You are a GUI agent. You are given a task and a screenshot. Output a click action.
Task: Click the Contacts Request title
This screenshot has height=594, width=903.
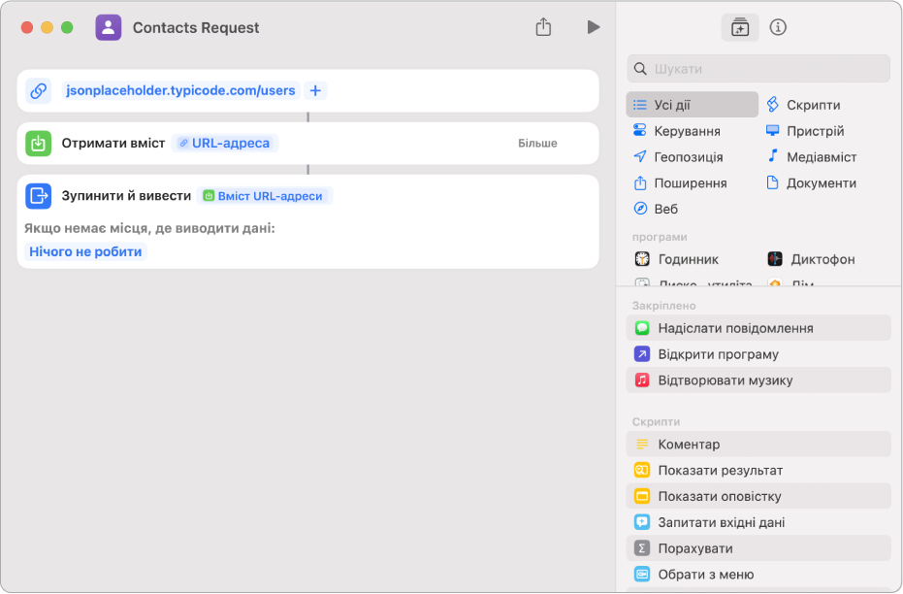click(196, 27)
